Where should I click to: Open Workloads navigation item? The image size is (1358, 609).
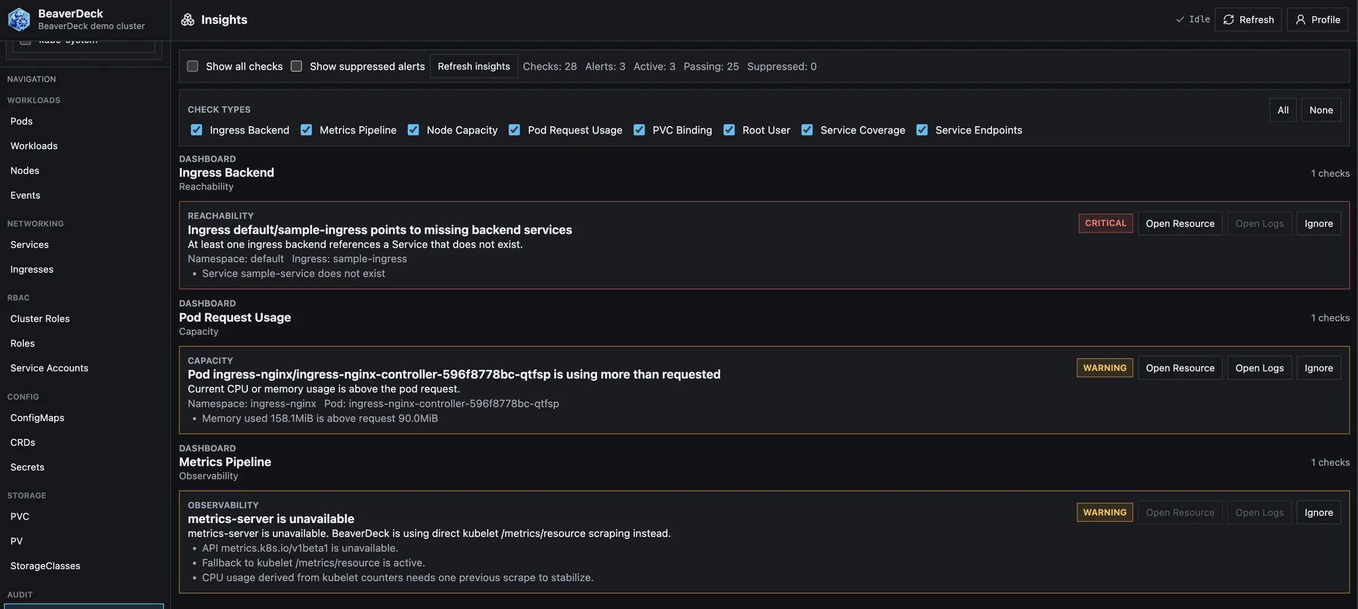point(34,146)
